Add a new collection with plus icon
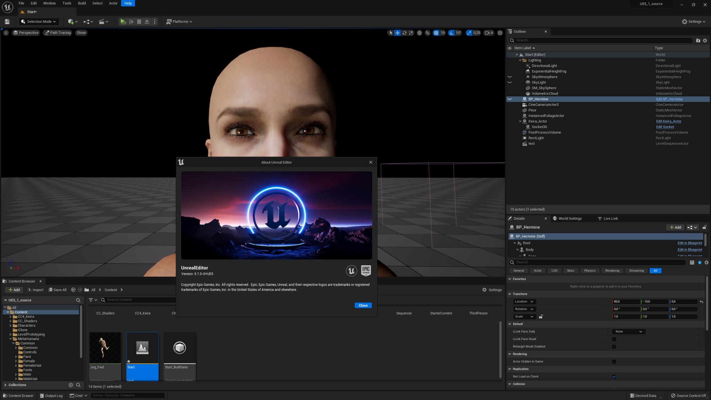This screenshot has height=400, width=711. coord(71,385)
